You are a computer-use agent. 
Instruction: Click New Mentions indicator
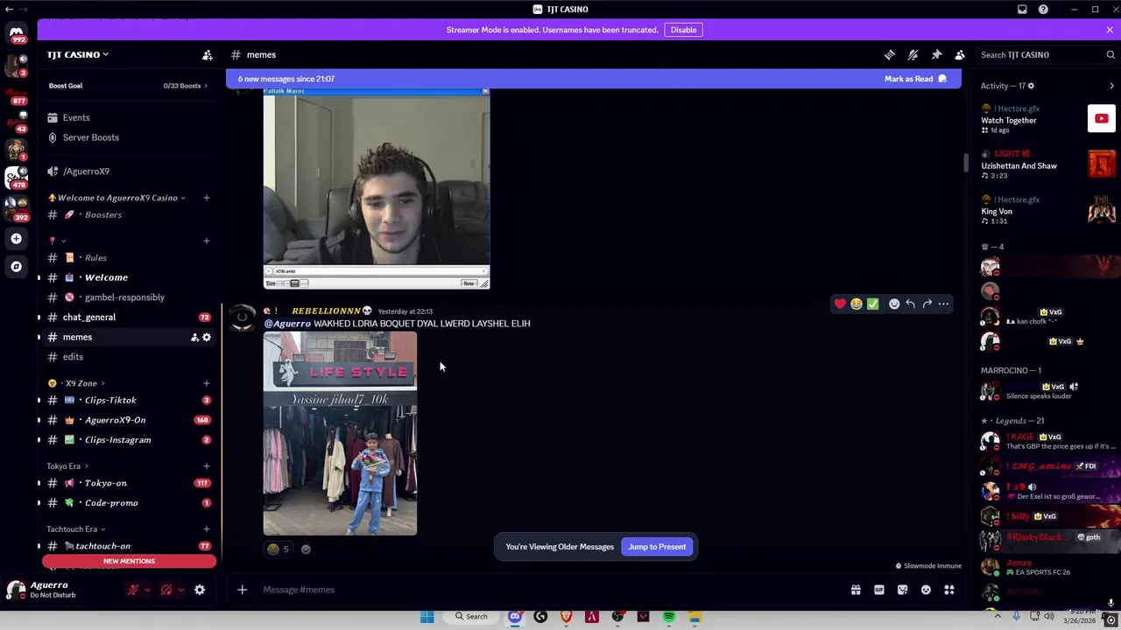coord(129,561)
